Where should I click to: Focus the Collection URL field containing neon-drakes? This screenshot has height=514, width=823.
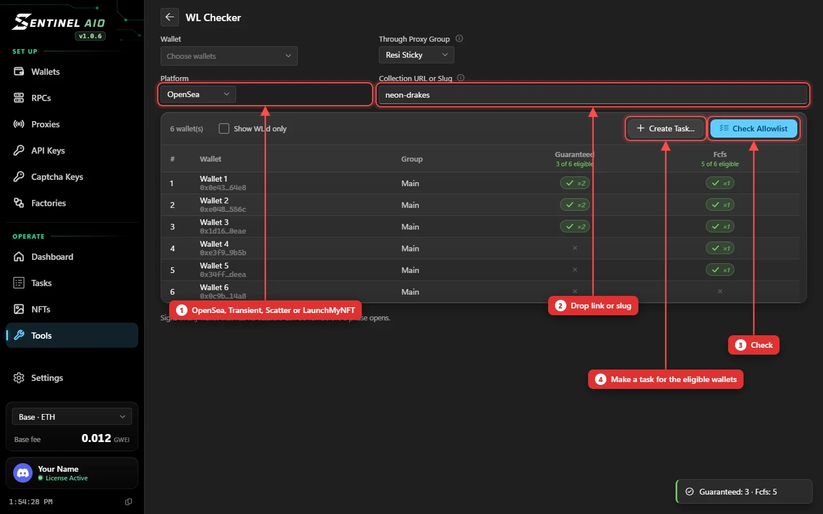(x=593, y=95)
